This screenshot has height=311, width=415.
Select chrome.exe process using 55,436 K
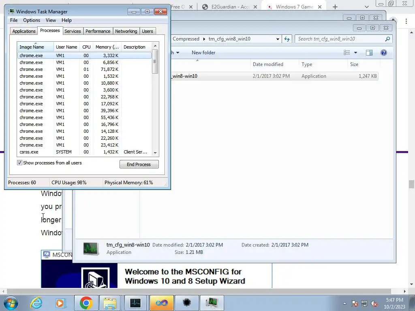[84, 117]
